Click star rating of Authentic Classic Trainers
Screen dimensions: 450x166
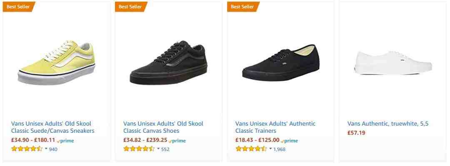pos(251,149)
